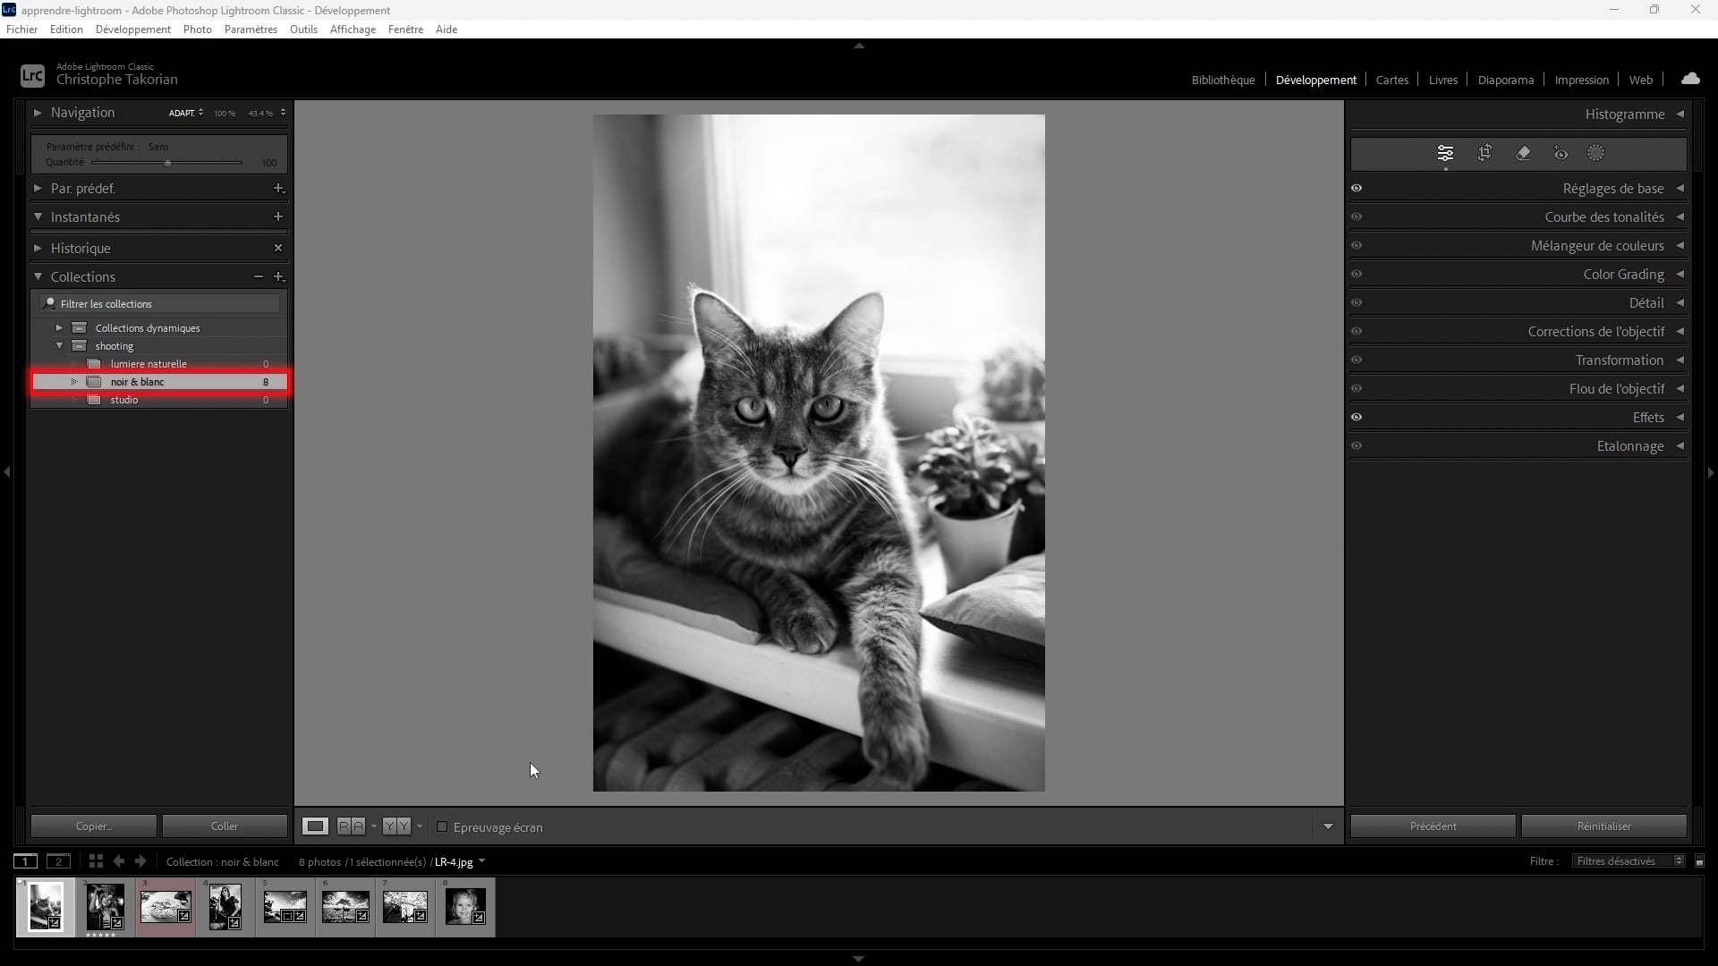Add a new collection with plus icon
This screenshot has width=1718, height=966.
click(x=278, y=276)
